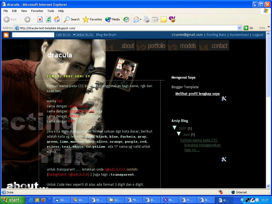This screenshot has width=272, height=204.
Task: Collapse the 2007 archive triangle
Action: coord(175,128)
